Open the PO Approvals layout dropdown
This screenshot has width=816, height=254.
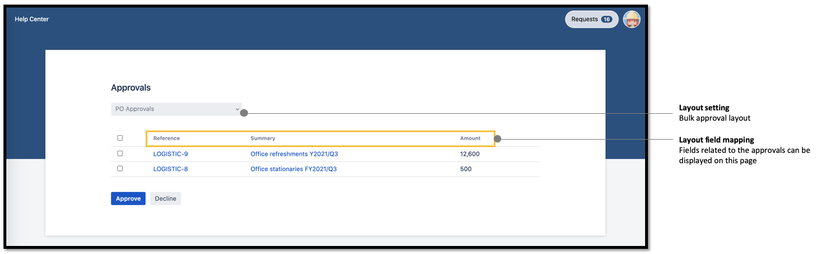point(176,109)
